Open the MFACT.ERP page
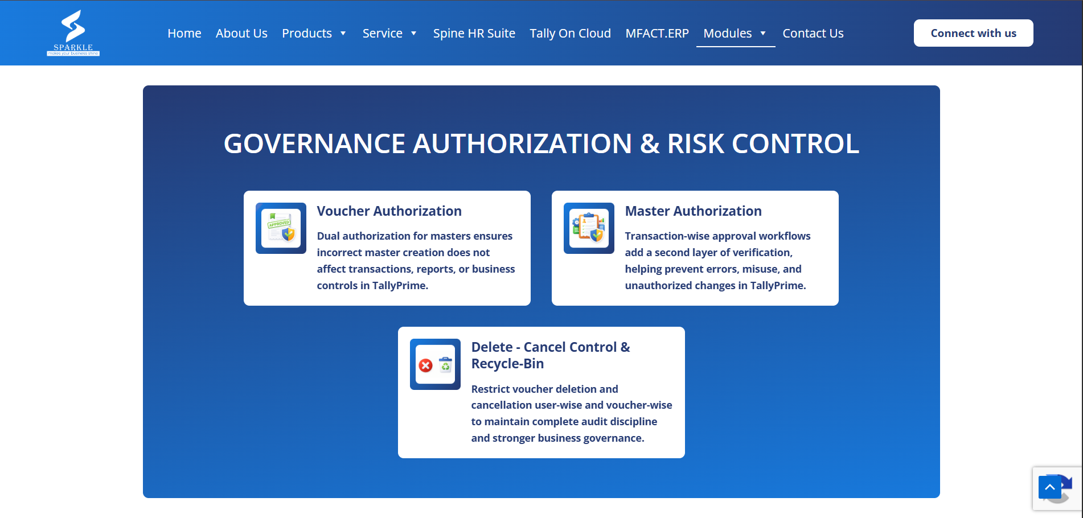The height and width of the screenshot is (518, 1083). pyautogui.click(x=657, y=33)
